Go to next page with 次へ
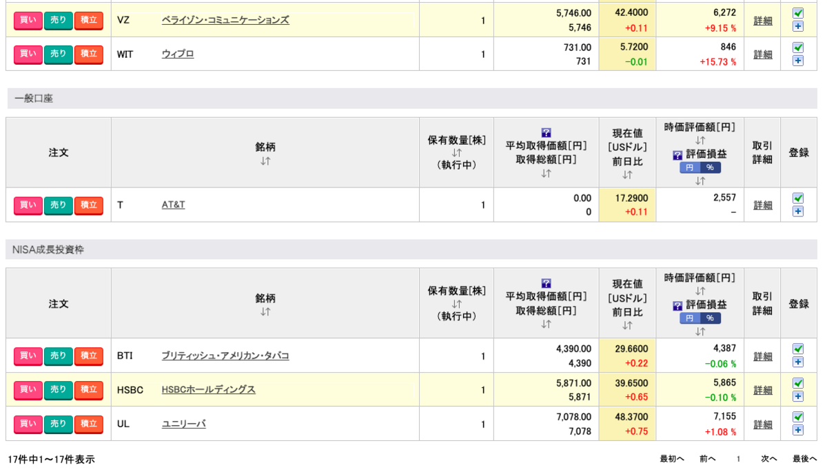Image resolution: width=827 pixels, height=474 pixels. point(769,459)
